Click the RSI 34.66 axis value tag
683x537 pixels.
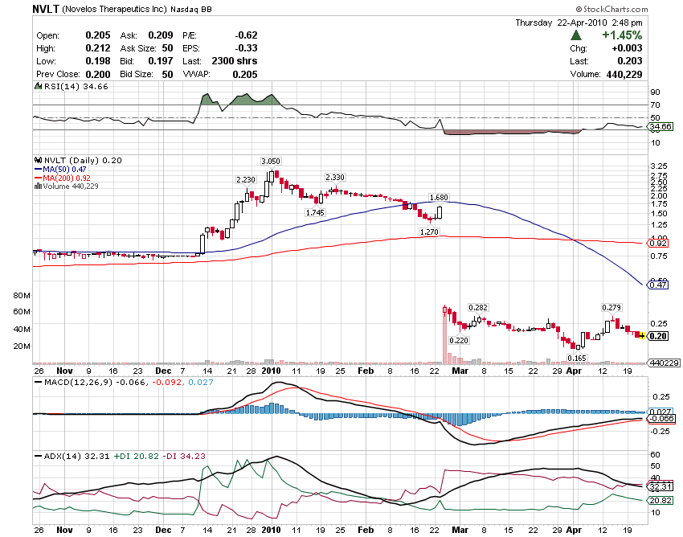(661, 127)
